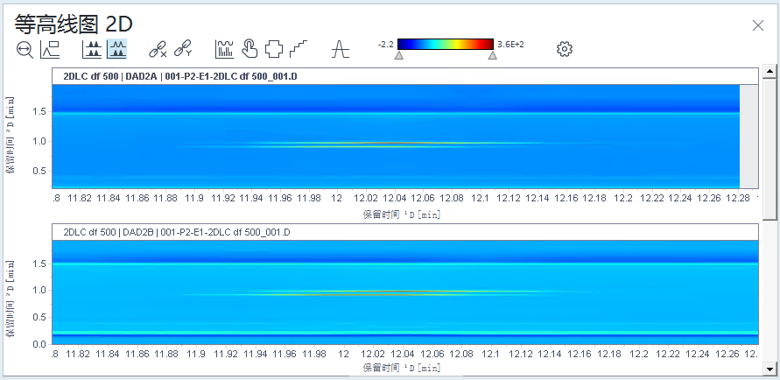Click the 3.6E+2 color scale maximum value

510,45
